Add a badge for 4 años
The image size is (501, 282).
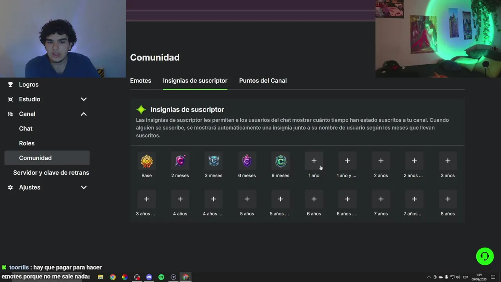tap(180, 199)
